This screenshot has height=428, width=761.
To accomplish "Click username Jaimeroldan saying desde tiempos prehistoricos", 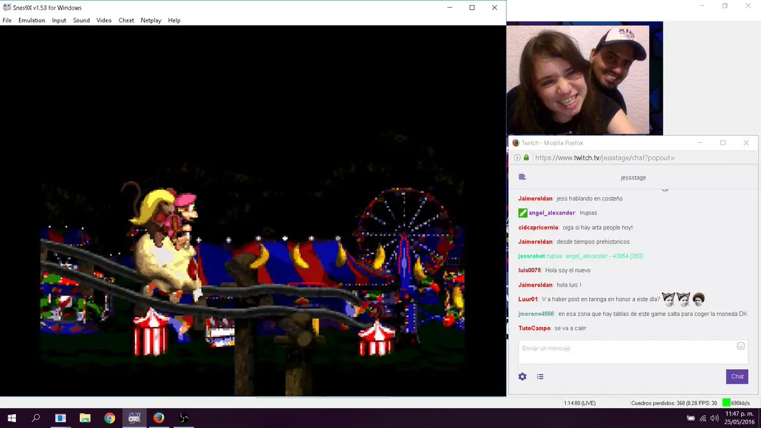I will click(535, 242).
